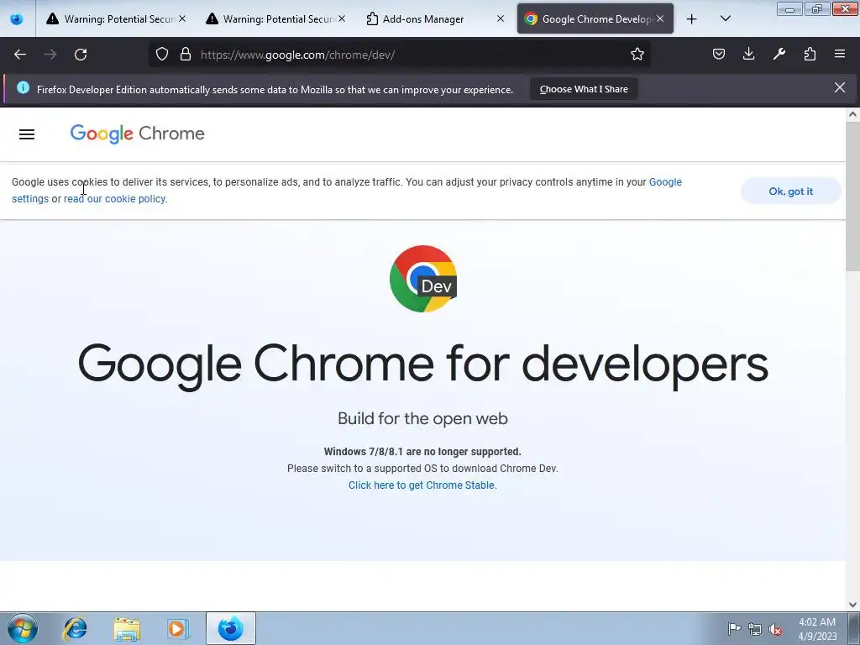Viewport: 860px width, 645px height.
Task: Open Action Center flag tray icon
Action: pyautogui.click(x=734, y=628)
